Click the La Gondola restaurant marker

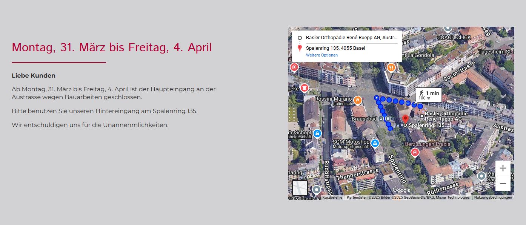tap(391, 68)
